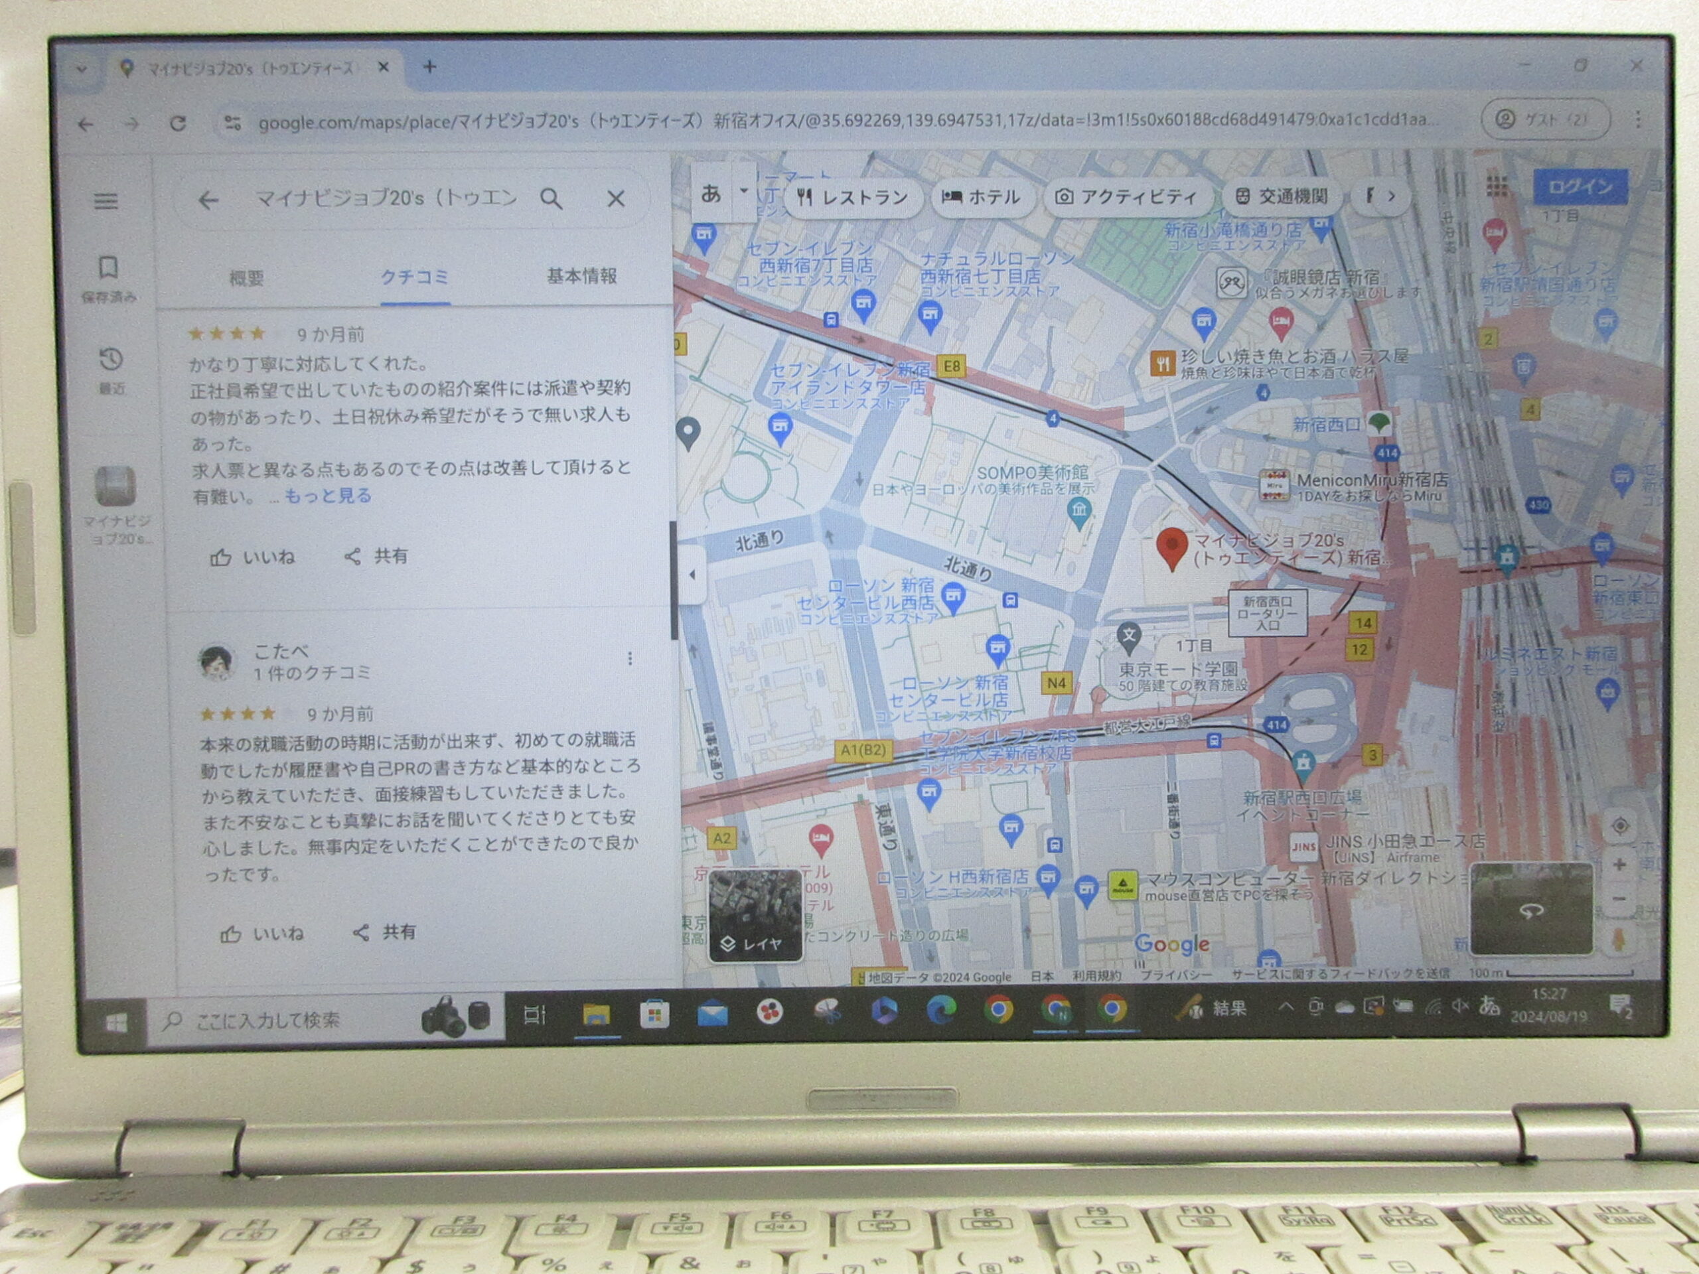Click the もっと見る link in the review

(328, 496)
